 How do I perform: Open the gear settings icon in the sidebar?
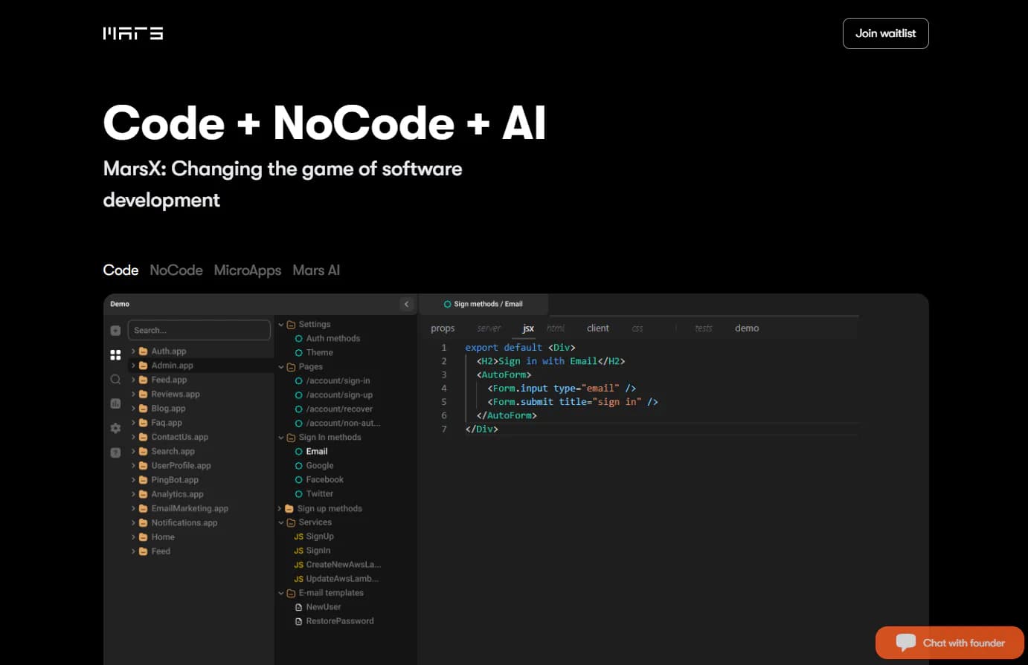[x=115, y=428]
